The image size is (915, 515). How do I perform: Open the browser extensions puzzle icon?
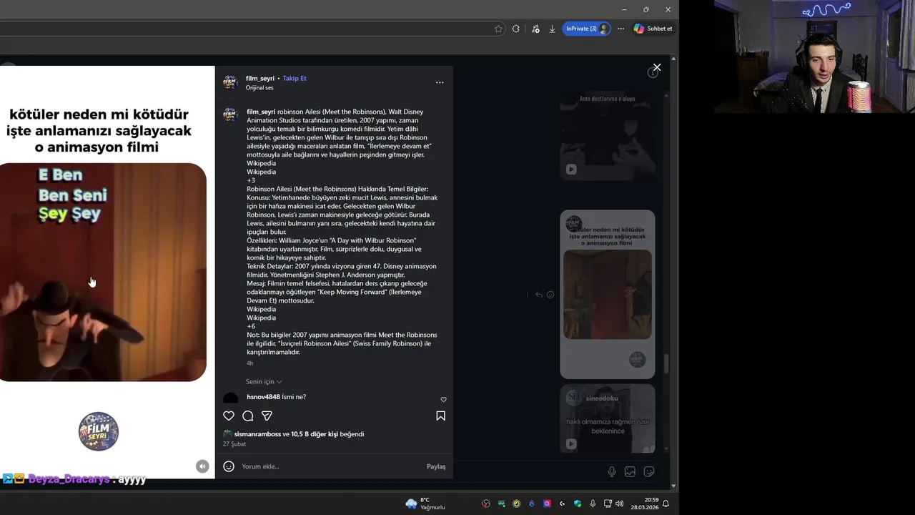(516, 29)
